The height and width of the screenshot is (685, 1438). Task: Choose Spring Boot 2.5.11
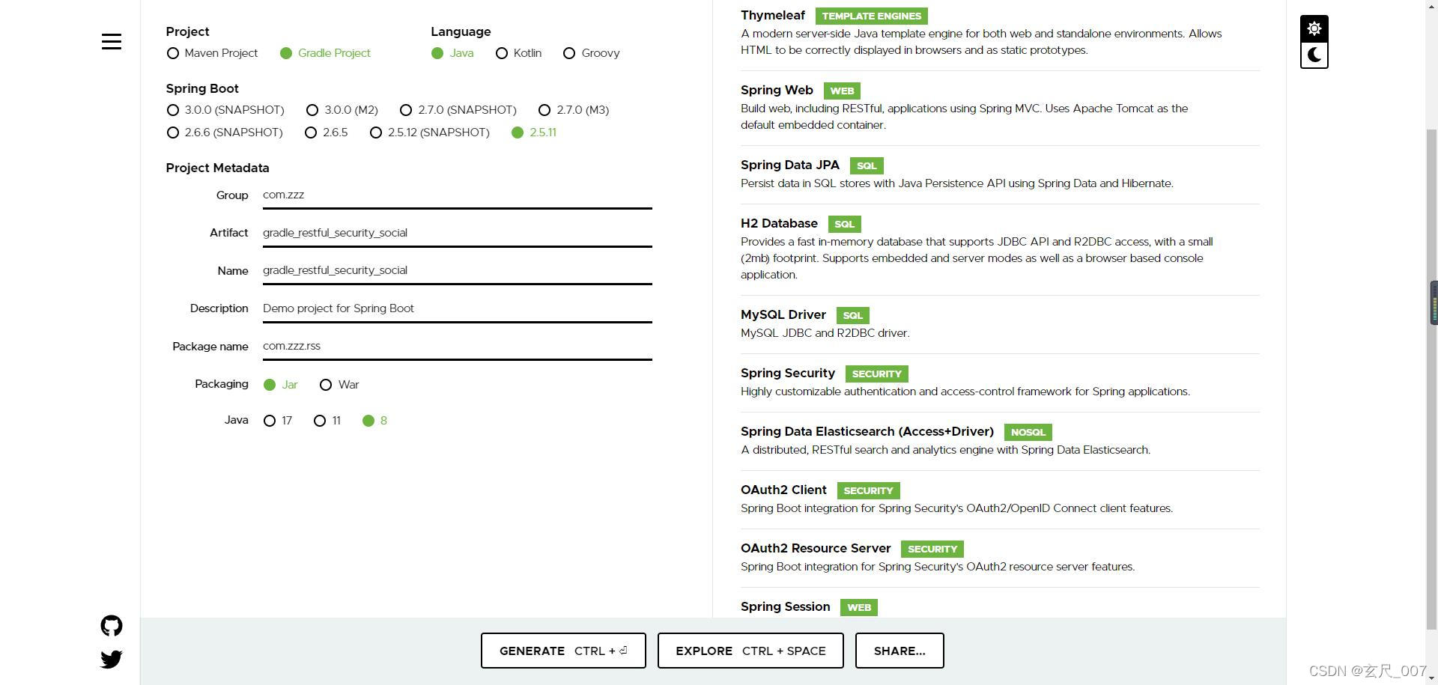coord(534,133)
